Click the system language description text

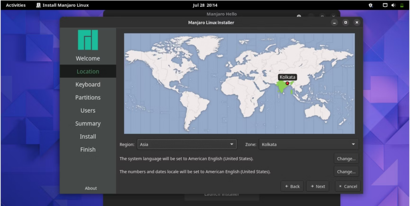[x=187, y=159]
